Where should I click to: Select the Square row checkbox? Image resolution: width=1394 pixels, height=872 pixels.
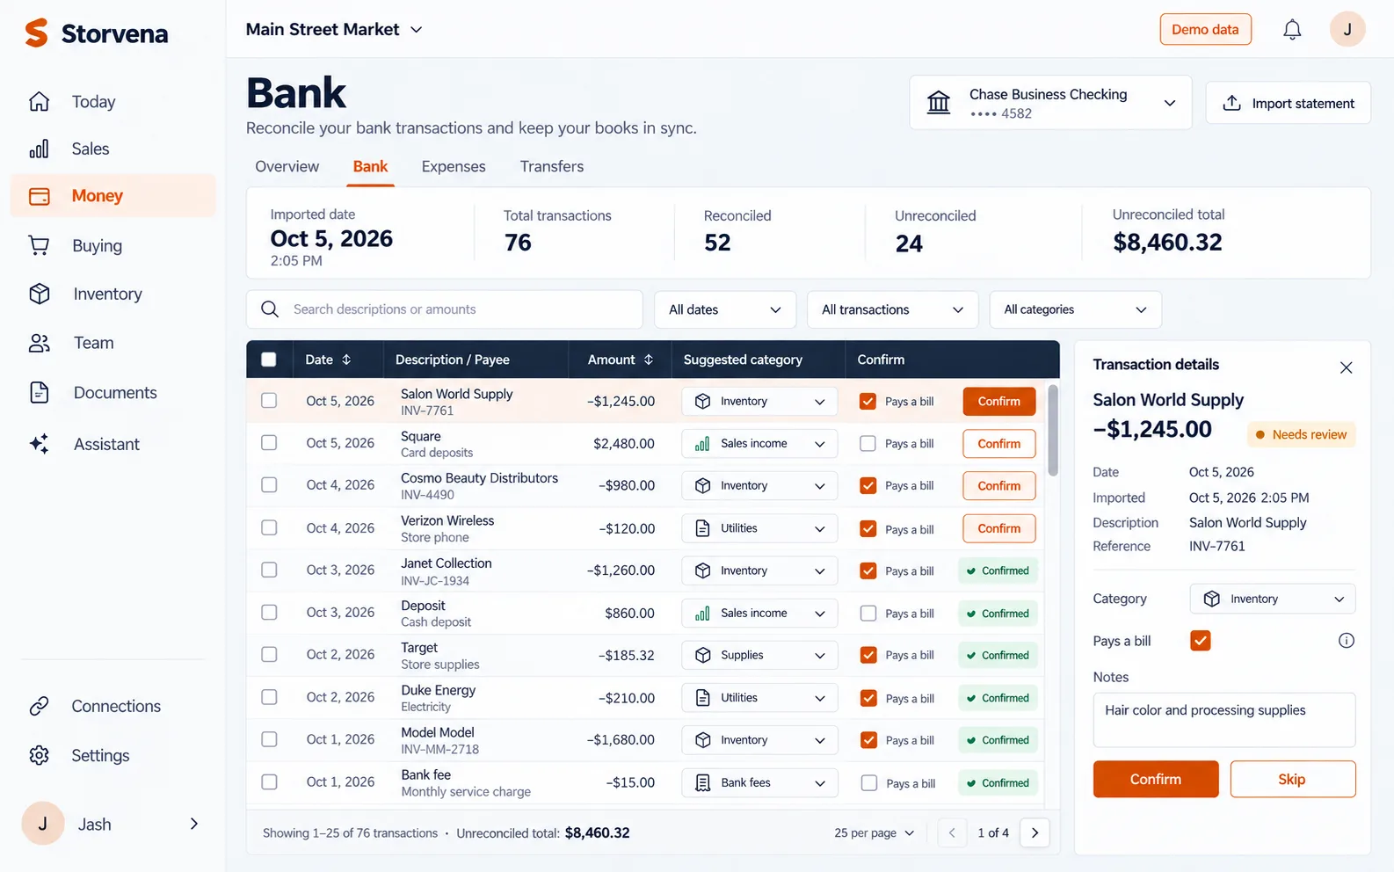269,443
